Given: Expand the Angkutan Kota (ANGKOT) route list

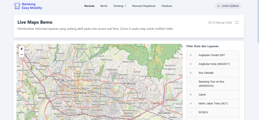Looking at the screenshot, I should (190, 64).
